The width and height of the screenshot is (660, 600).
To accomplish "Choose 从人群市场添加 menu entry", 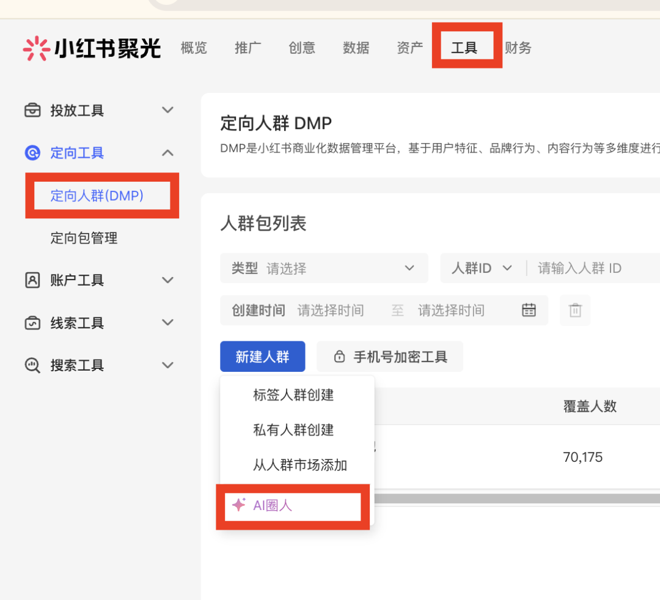I will click(299, 465).
